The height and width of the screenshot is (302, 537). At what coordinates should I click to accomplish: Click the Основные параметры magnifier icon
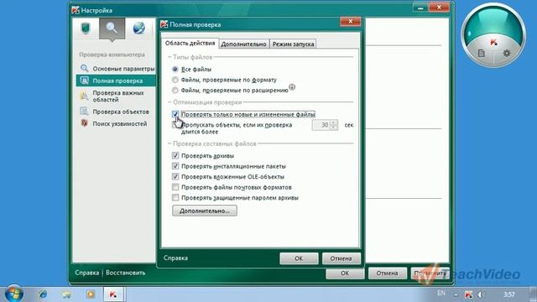coord(84,69)
